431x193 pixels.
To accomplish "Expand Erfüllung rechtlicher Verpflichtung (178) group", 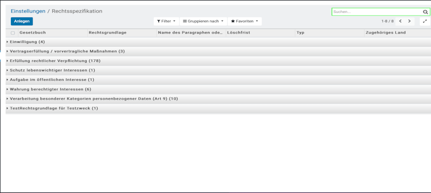I will pos(55,61).
